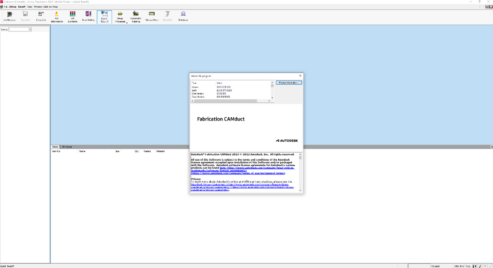The width and height of the screenshot is (493, 268).
Task: Click the X icon in status bar
Action: [485, 266]
